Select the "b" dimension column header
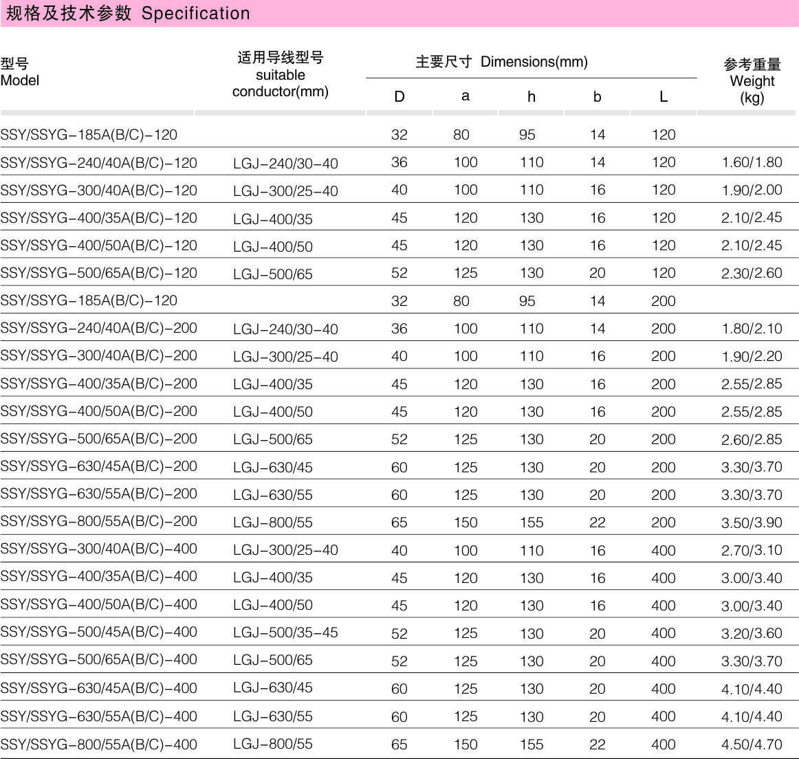The height and width of the screenshot is (759, 799). pos(598,96)
